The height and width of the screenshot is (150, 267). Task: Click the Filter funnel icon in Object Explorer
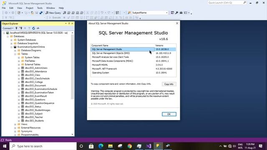click(29, 28)
